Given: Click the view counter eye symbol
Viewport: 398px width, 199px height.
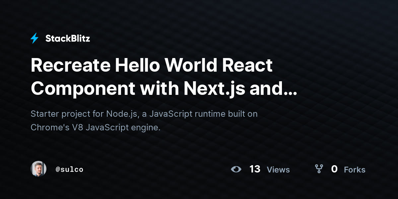Looking at the screenshot, I should click(x=236, y=169).
